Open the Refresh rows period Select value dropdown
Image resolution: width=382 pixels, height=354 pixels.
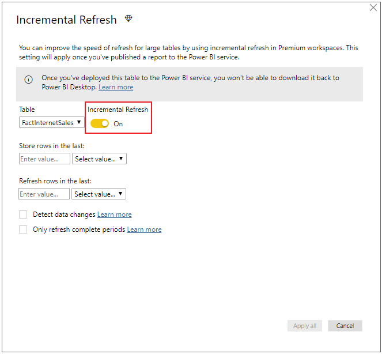click(99, 194)
